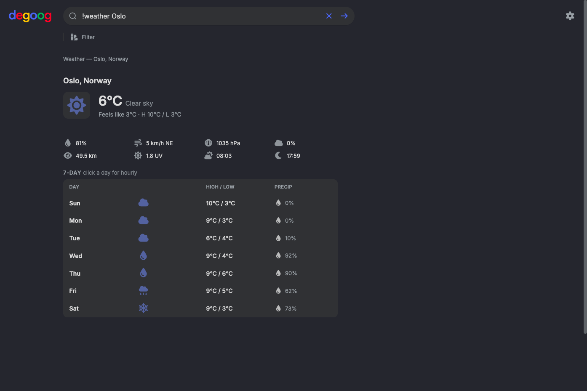Image resolution: width=587 pixels, height=391 pixels.
Task: Click the moon sunset icon beside 17:59
Action: click(278, 156)
